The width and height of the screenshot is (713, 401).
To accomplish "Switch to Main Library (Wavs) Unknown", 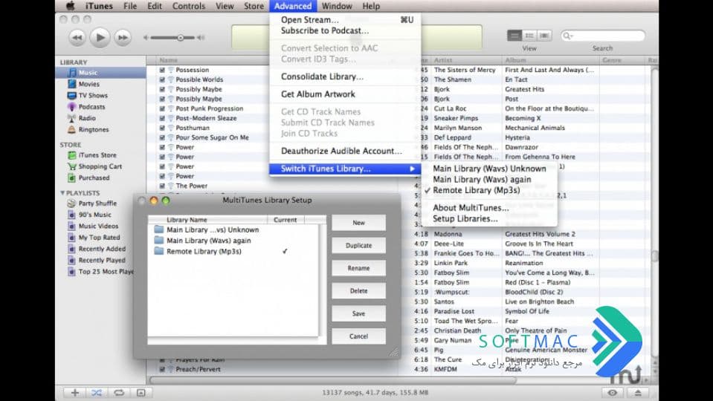I will coord(488,169).
